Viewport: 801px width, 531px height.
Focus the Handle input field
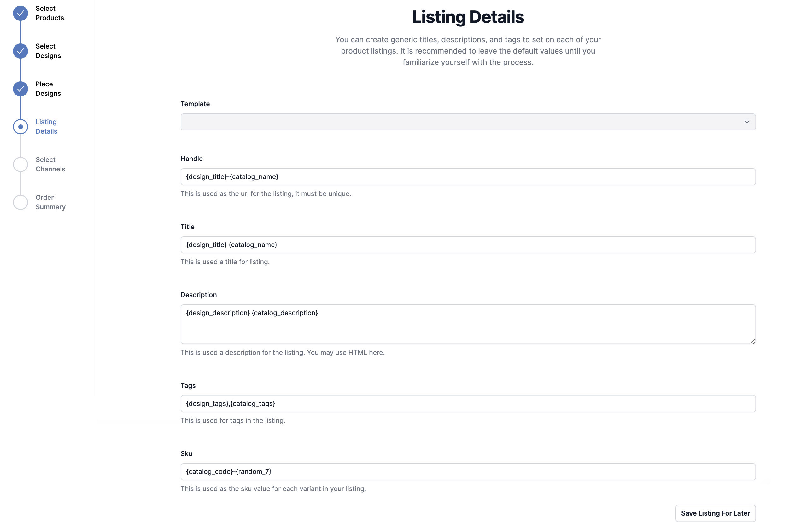point(468,177)
